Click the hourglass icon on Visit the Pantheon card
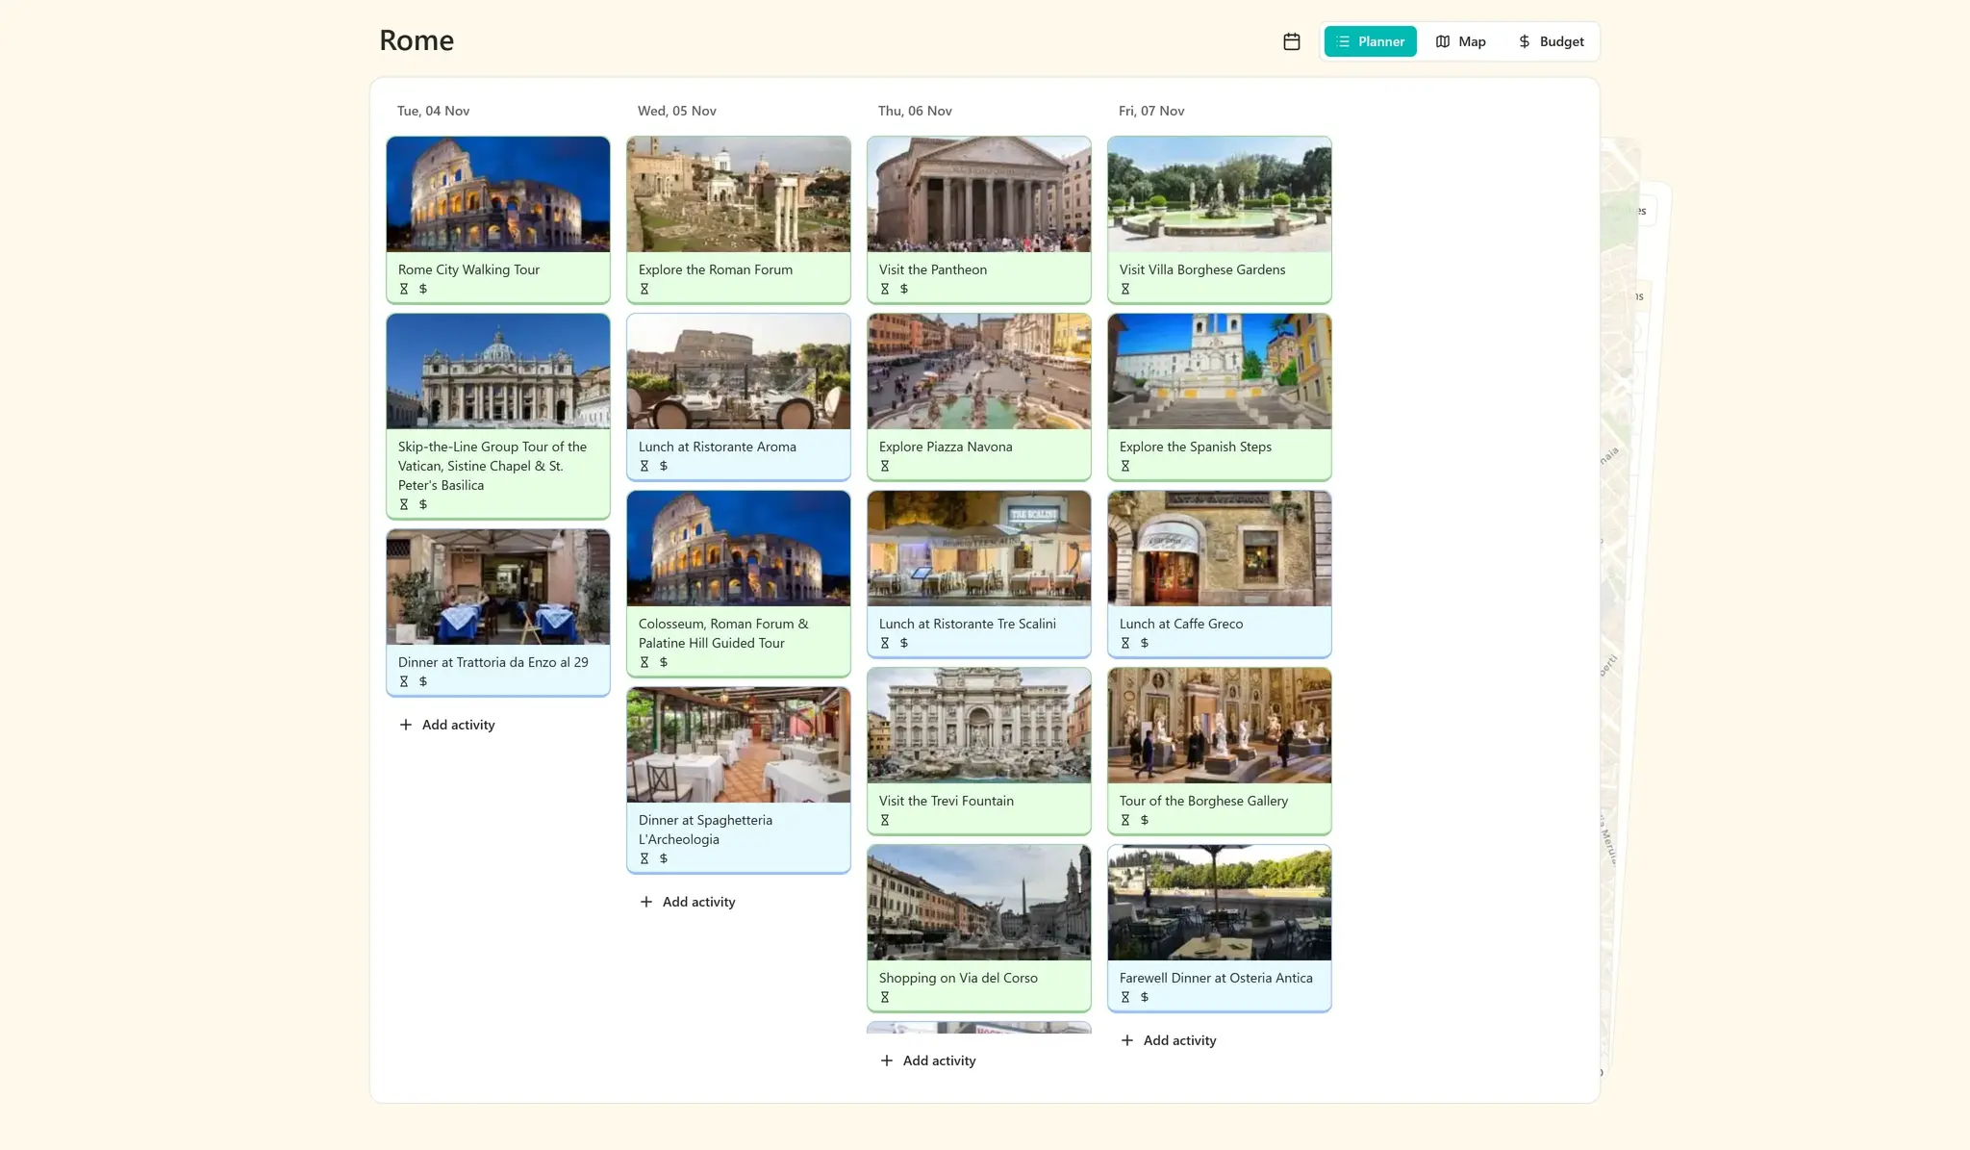This screenshot has width=1970, height=1150. click(886, 289)
